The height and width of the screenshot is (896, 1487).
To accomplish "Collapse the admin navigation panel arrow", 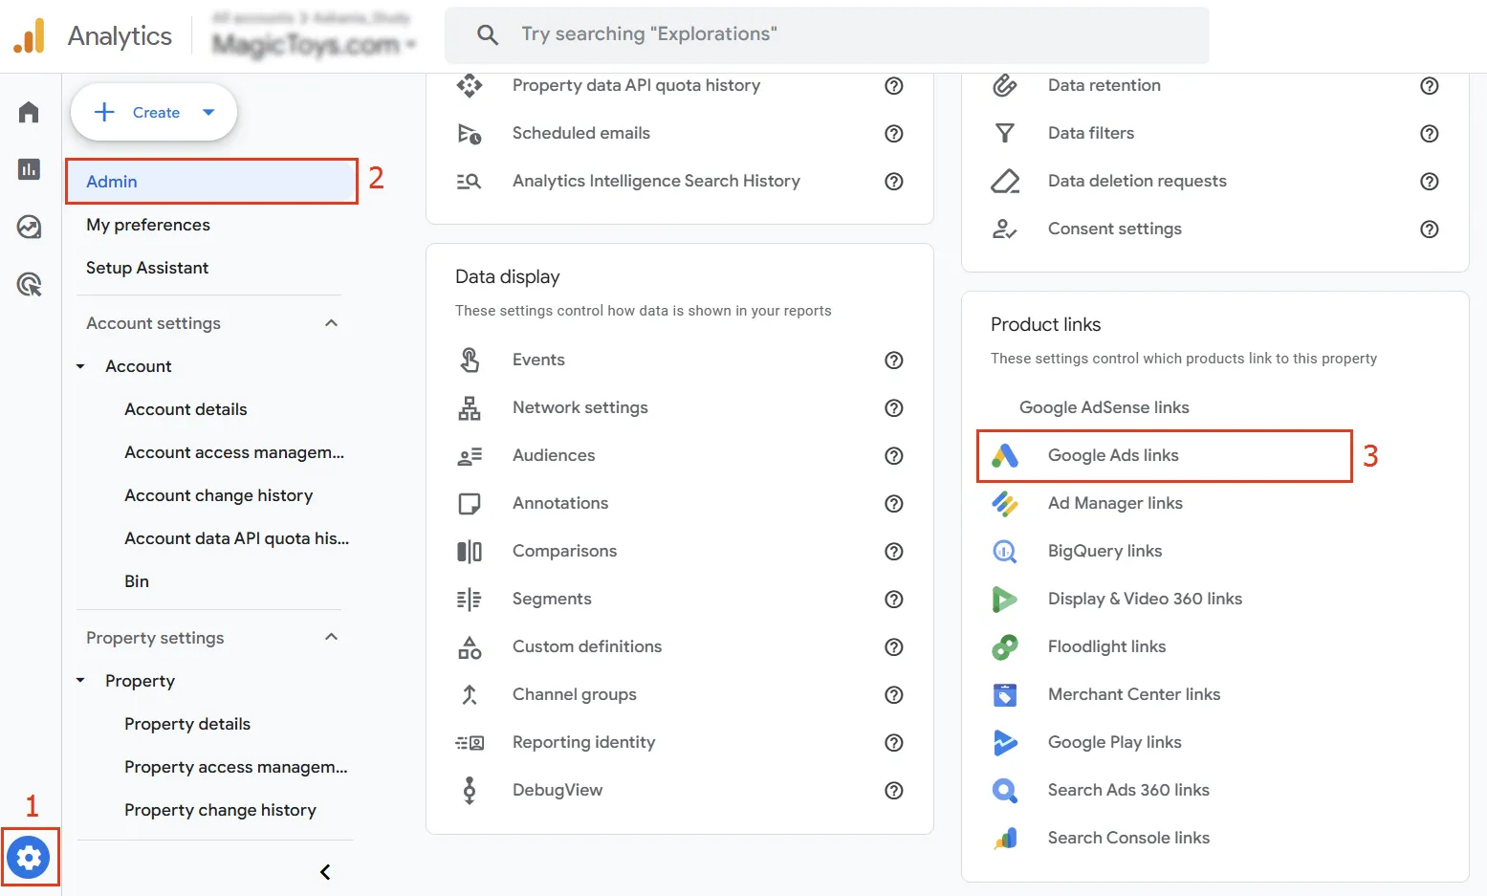I will coord(325,872).
